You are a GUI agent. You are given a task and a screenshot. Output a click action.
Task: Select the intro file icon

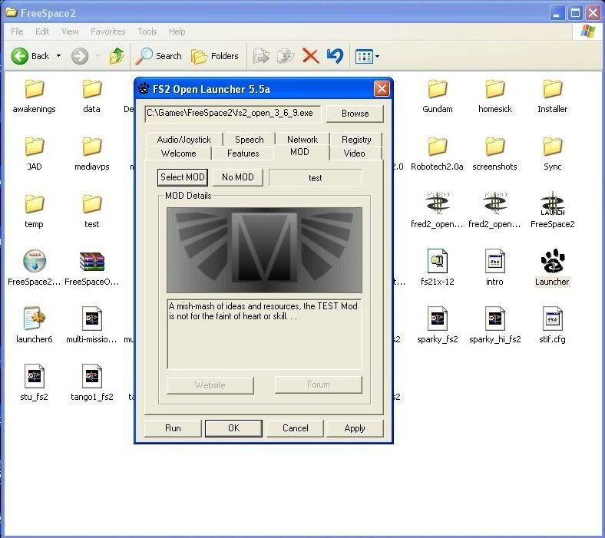(x=495, y=261)
